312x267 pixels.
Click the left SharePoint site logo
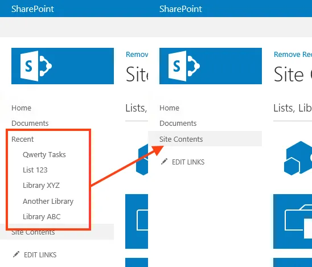coord(63,66)
